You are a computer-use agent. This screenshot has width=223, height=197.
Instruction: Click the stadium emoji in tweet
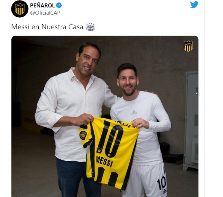pyautogui.click(x=90, y=27)
